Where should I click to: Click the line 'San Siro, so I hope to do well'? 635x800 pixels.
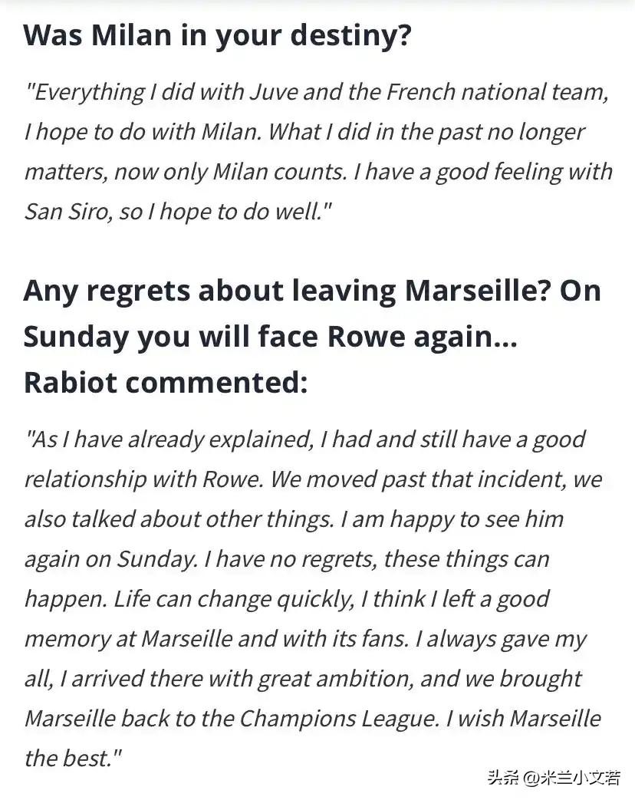pos(179,212)
